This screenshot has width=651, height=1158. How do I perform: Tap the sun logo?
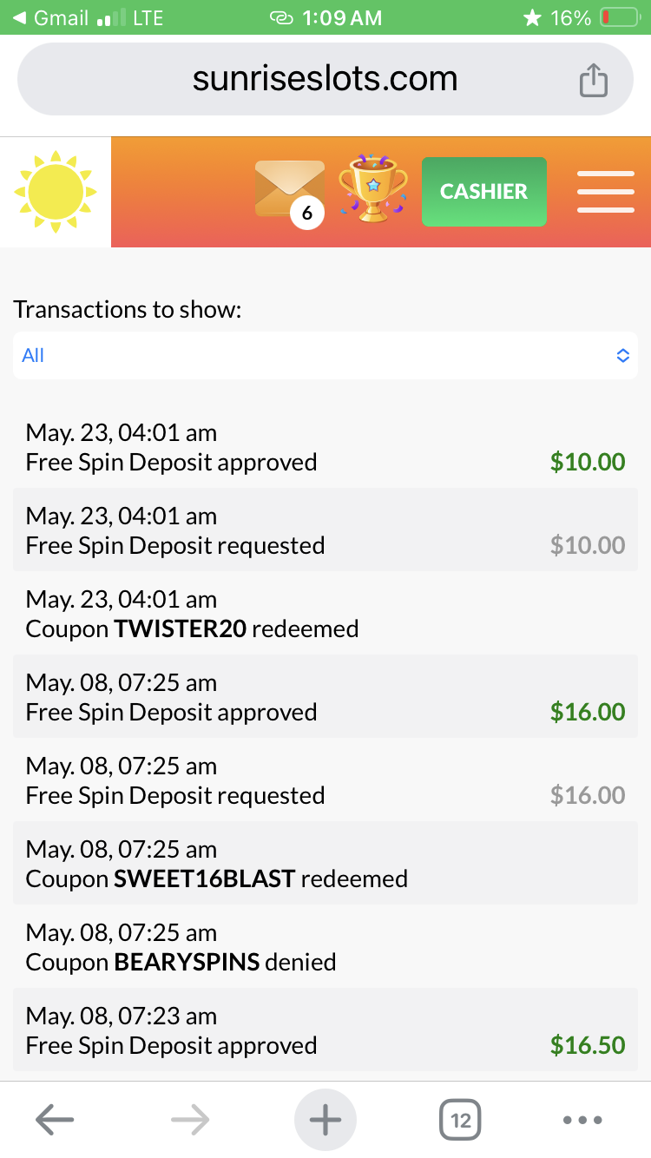point(56,192)
